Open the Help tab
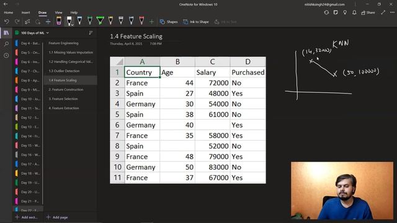 click(x=74, y=12)
